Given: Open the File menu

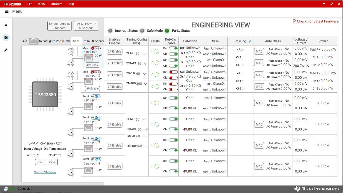Looking at the screenshot, I should click(x=30, y=4).
